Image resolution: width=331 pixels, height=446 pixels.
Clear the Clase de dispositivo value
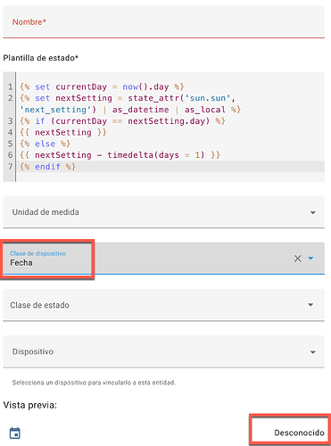click(x=297, y=259)
